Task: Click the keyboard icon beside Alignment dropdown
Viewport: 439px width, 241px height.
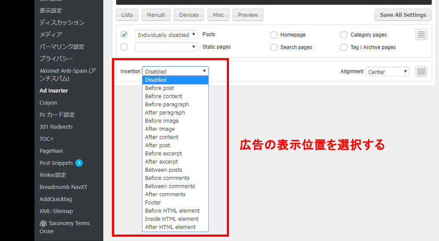Action: (421, 71)
